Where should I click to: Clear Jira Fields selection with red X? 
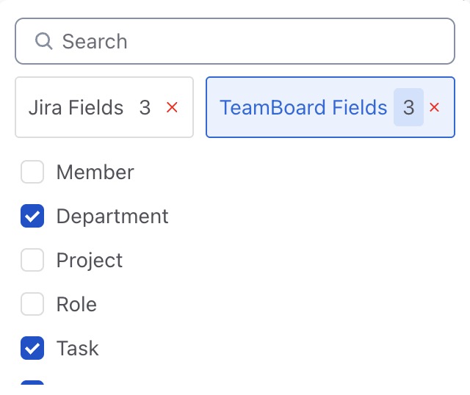(x=173, y=108)
